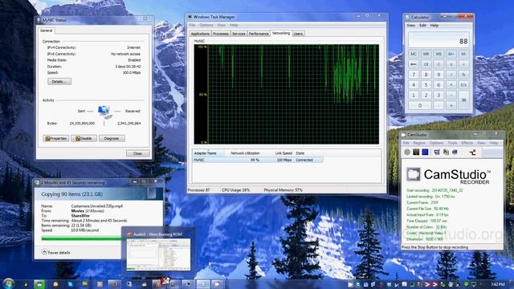Click the network utilization graph in Task Manager

287,95
